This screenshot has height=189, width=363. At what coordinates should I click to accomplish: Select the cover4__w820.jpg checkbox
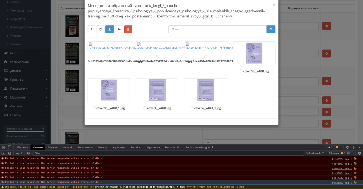(x=145, y=108)
